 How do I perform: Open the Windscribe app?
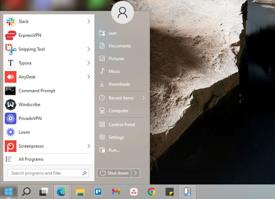click(30, 105)
